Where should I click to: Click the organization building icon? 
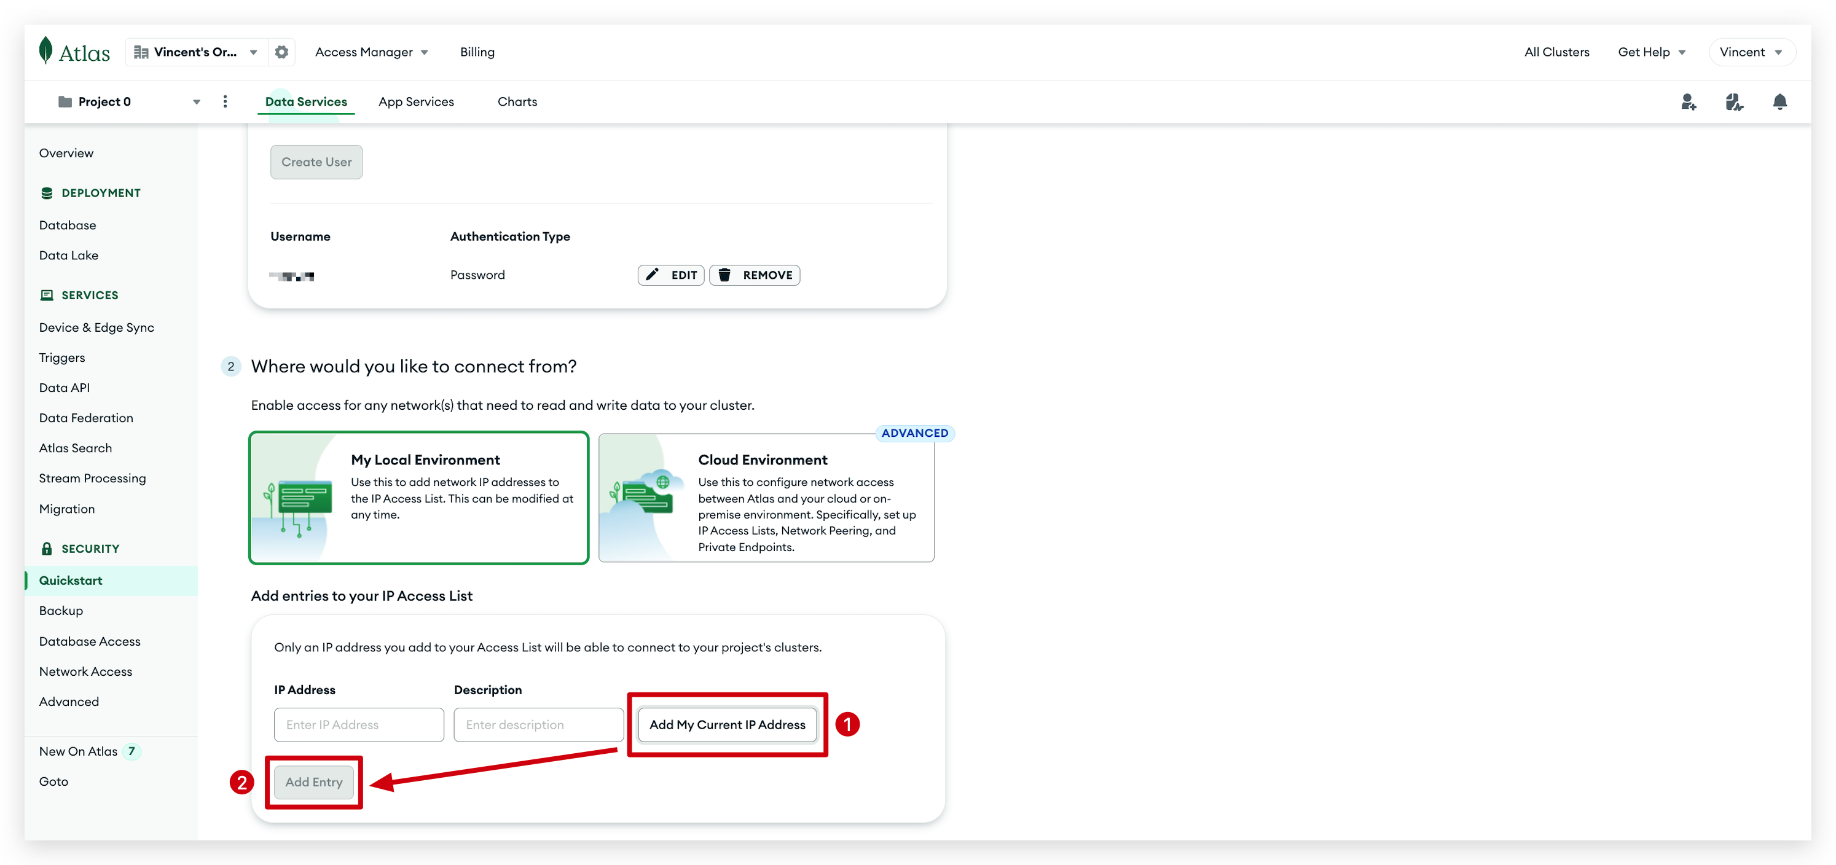pos(141,52)
